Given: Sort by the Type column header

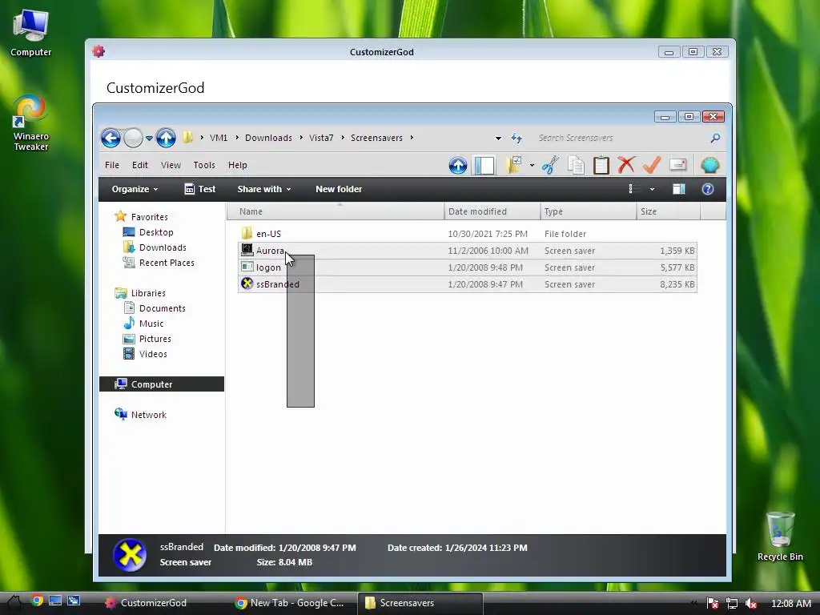Looking at the screenshot, I should [588, 211].
